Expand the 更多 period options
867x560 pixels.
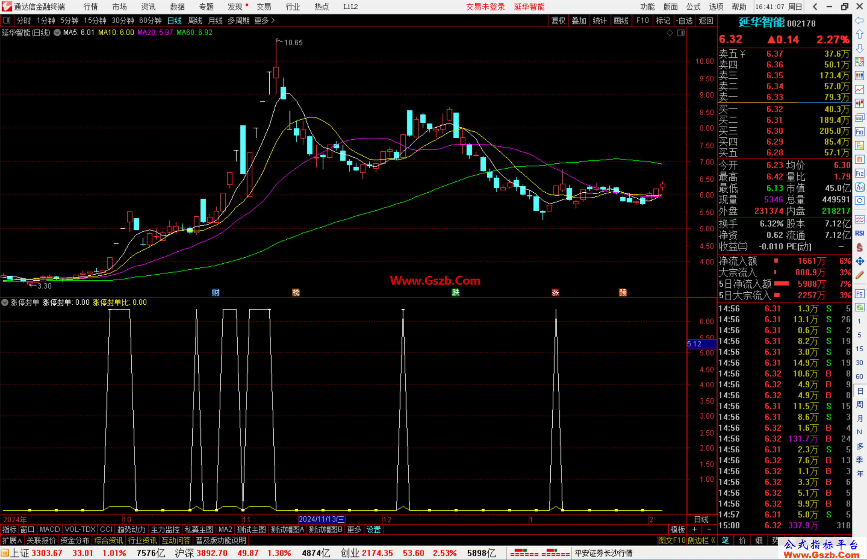click(x=265, y=20)
